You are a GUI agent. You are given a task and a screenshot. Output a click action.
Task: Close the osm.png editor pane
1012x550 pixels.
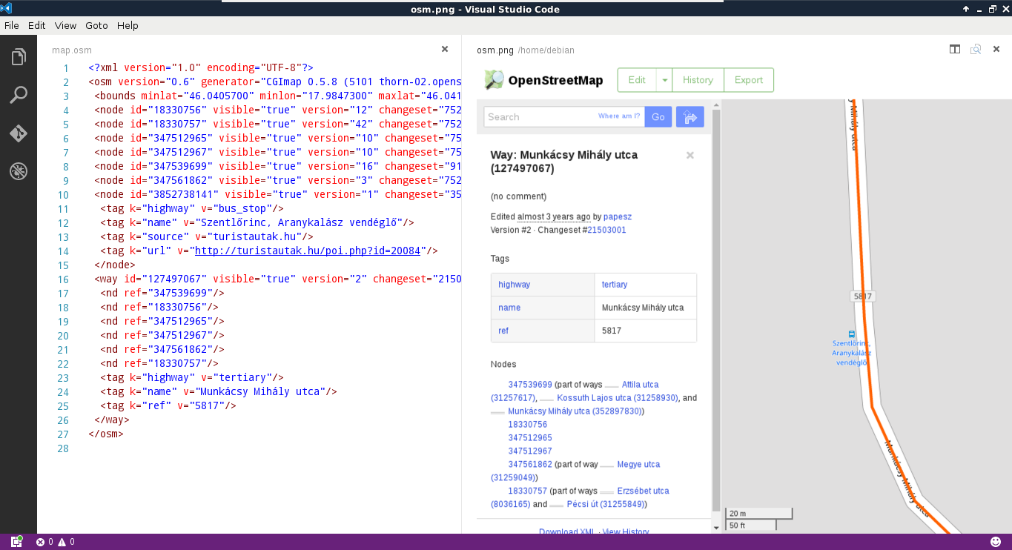996,50
